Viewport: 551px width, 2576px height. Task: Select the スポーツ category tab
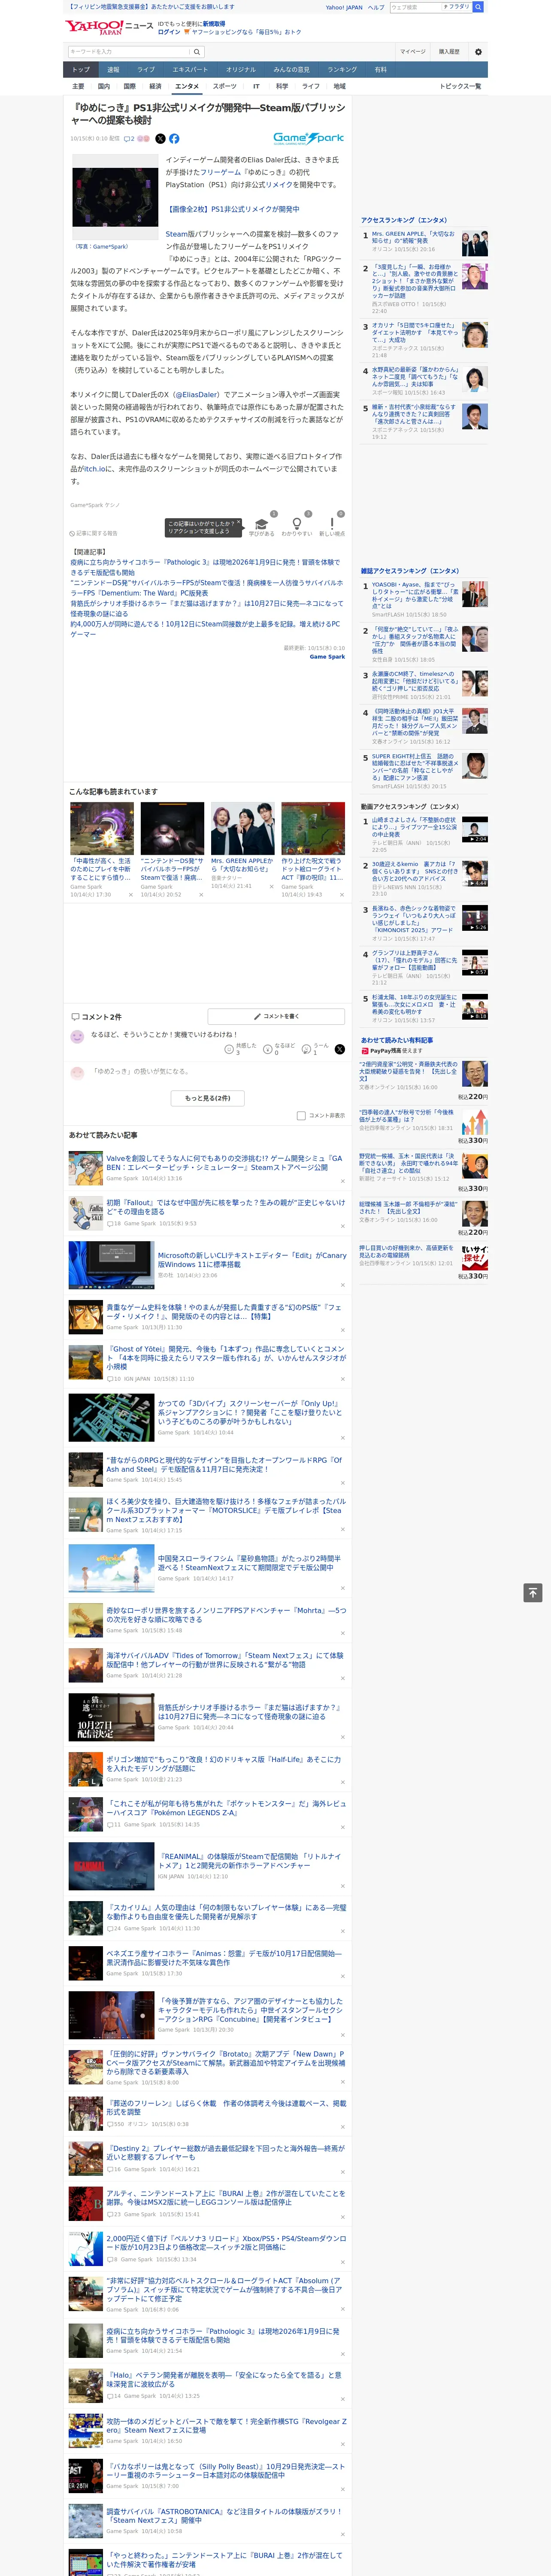point(225,87)
